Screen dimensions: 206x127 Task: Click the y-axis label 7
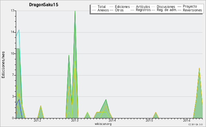[13, 75]
